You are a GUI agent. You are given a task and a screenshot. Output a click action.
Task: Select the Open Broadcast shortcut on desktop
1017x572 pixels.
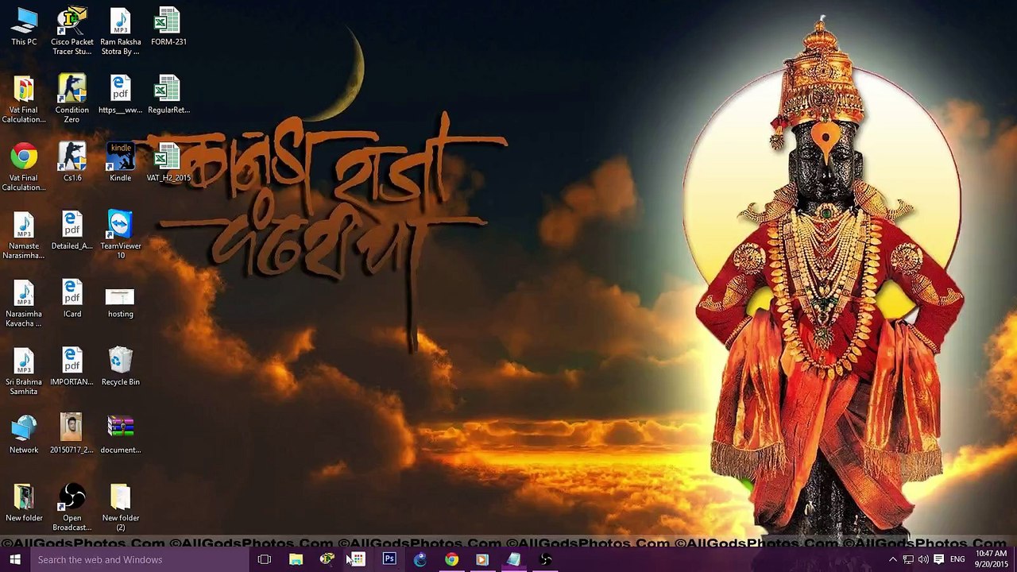(x=72, y=508)
